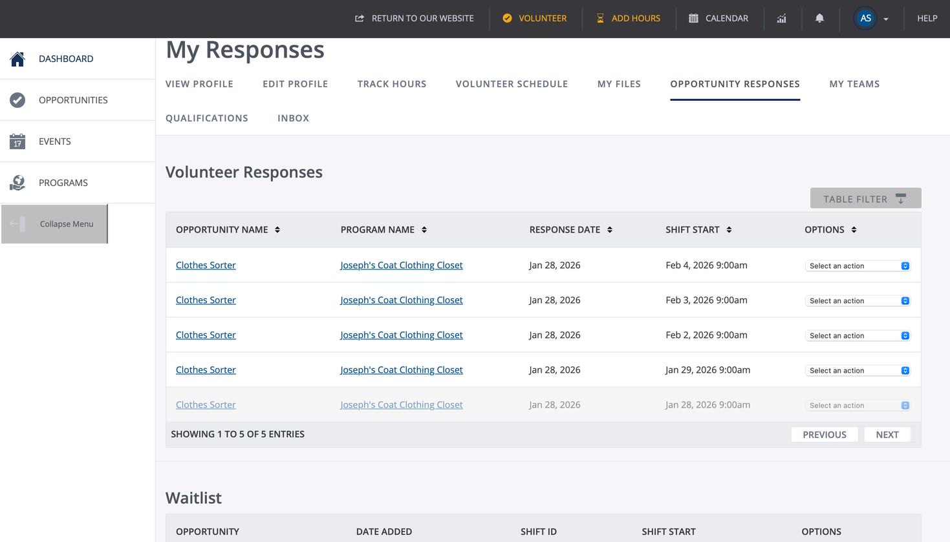950x542 pixels.
Task: Select the Opportunity Responses tab
Action: point(735,84)
